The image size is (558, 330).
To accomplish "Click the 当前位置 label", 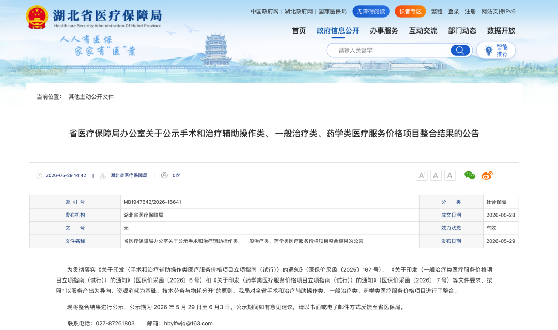I will point(49,97).
